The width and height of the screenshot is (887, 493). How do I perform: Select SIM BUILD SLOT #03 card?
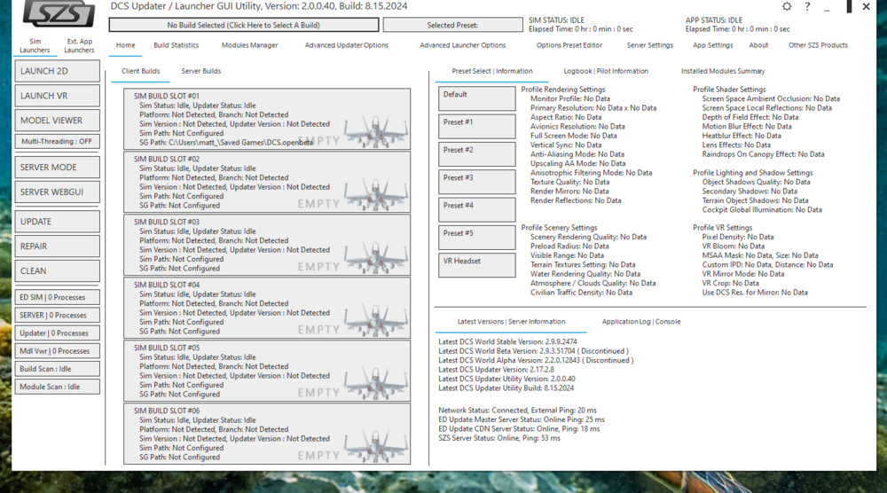pyautogui.click(x=267, y=245)
